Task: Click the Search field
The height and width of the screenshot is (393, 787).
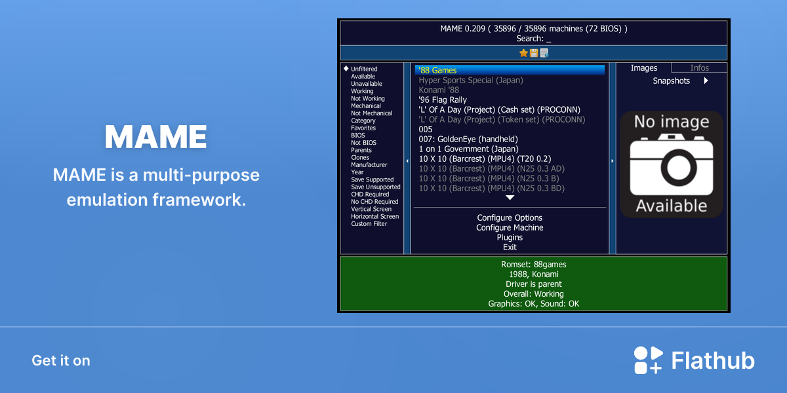Action: [x=533, y=39]
